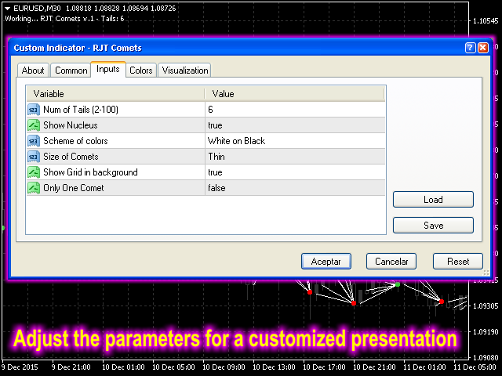Select the Show Grid in background row label
Screen dimensions: 502x376
coord(91,172)
